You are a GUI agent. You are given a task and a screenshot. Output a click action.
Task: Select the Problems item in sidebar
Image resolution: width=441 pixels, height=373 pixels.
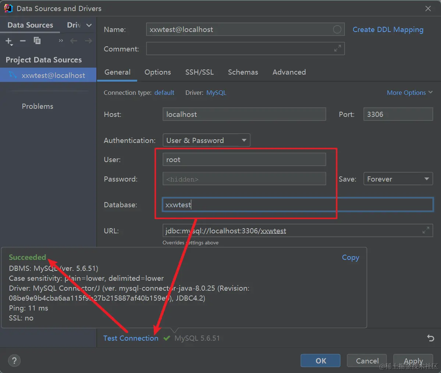click(38, 106)
